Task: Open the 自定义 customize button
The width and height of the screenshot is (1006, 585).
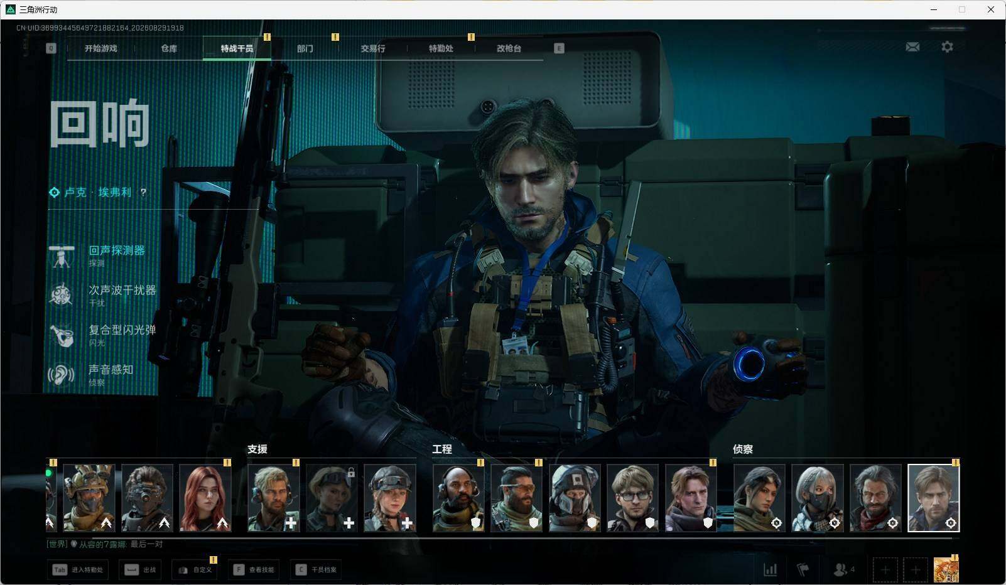Action: (195, 570)
